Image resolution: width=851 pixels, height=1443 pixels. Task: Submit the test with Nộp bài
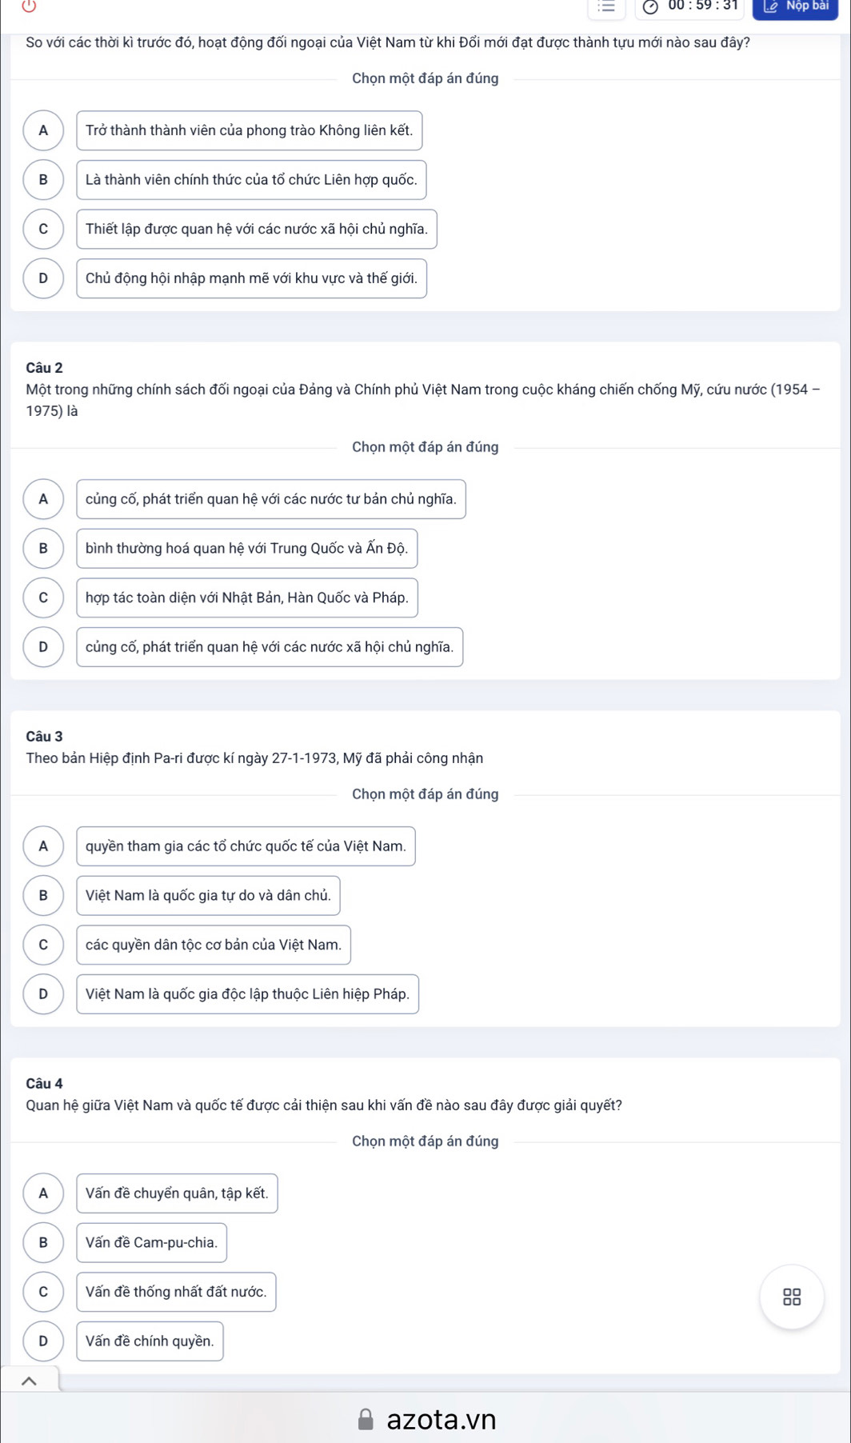[x=795, y=7]
